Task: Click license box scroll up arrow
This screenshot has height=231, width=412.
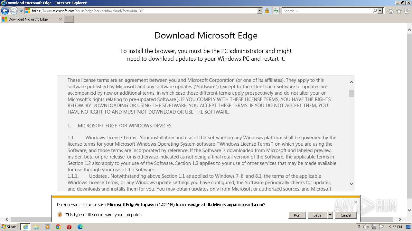Action: [x=351, y=82]
